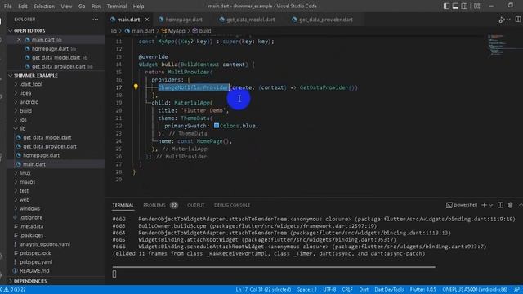Open get_data_provider.dart in lib folder

(x=50, y=146)
